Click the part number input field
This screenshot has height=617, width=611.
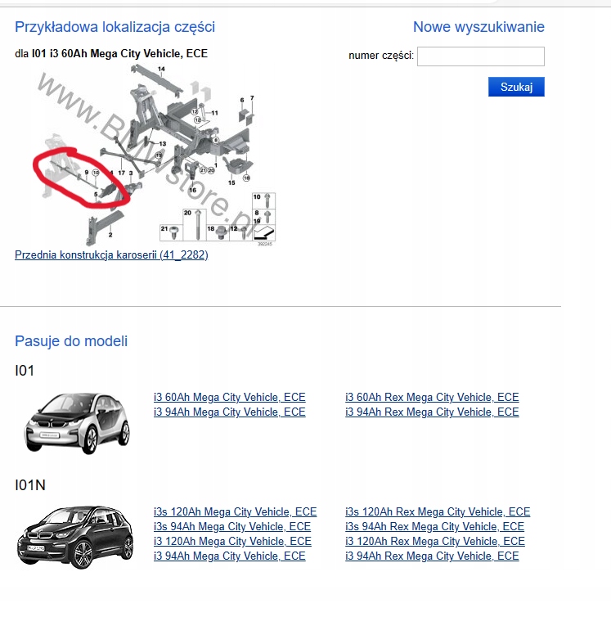pyautogui.click(x=481, y=56)
